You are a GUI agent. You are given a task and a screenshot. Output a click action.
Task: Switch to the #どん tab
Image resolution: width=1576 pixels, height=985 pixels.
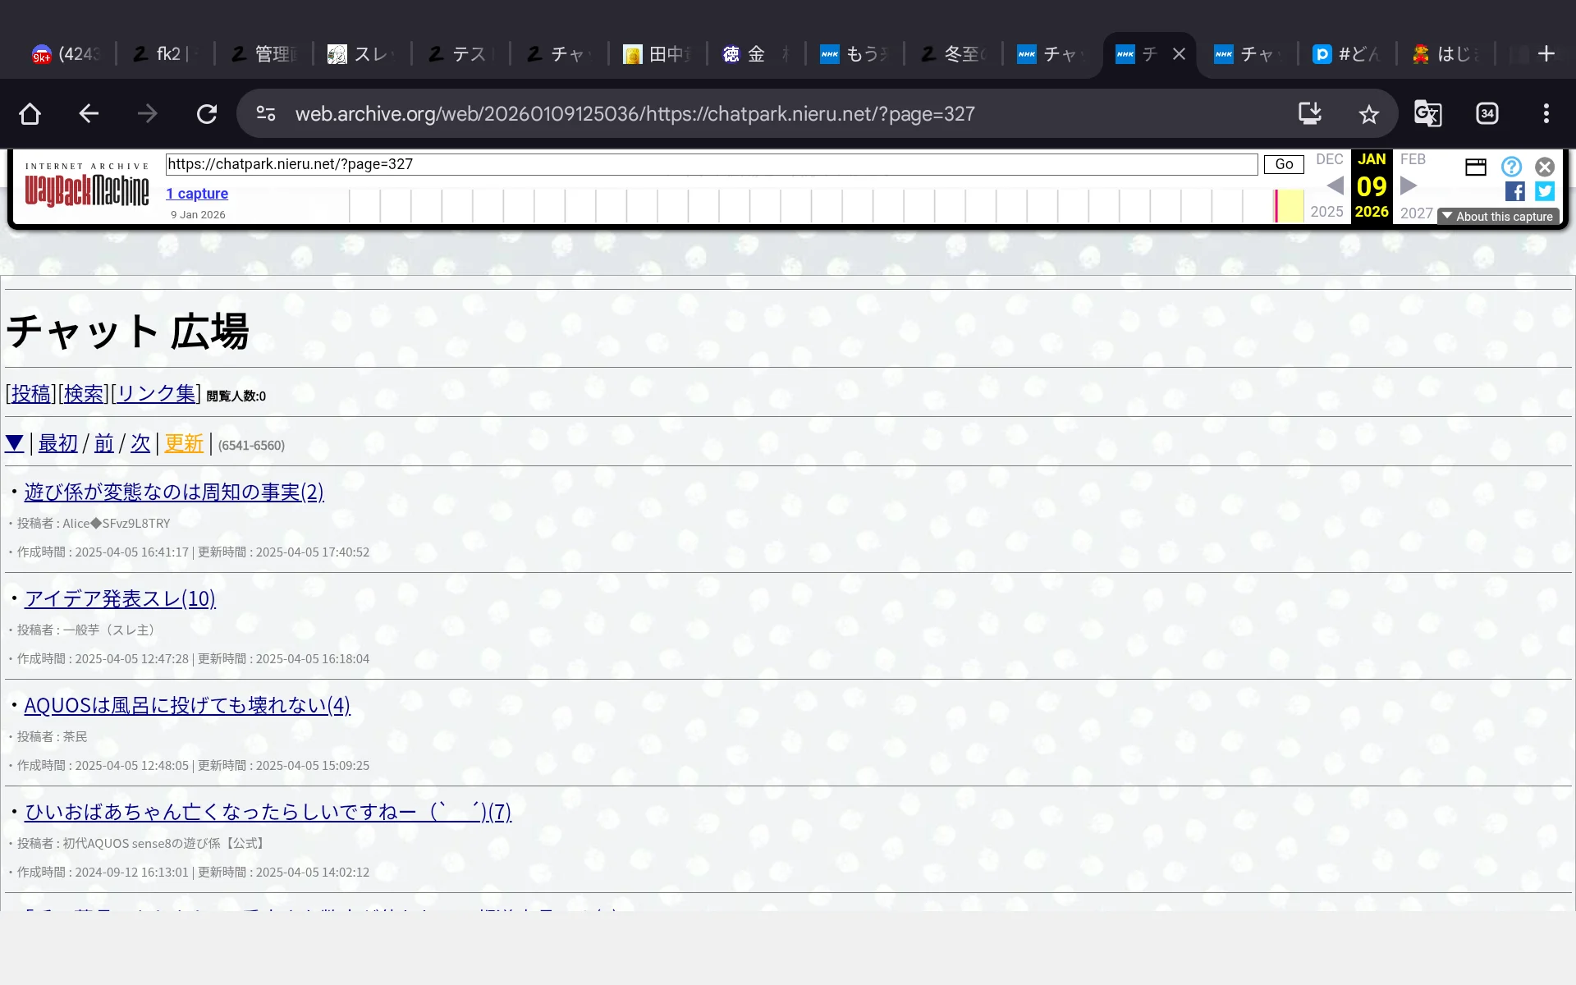1348,54
